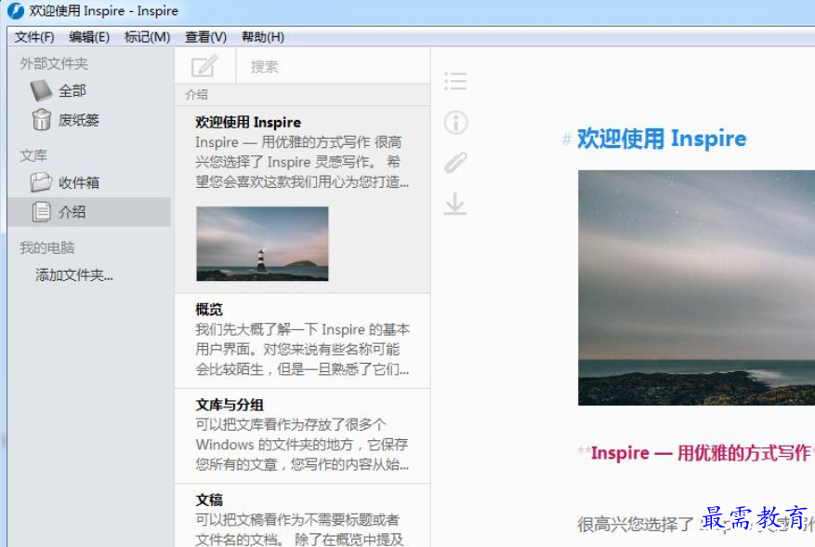The image size is (815, 547).
Task: Click the large seascape image in editor
Action: point(696,287)
